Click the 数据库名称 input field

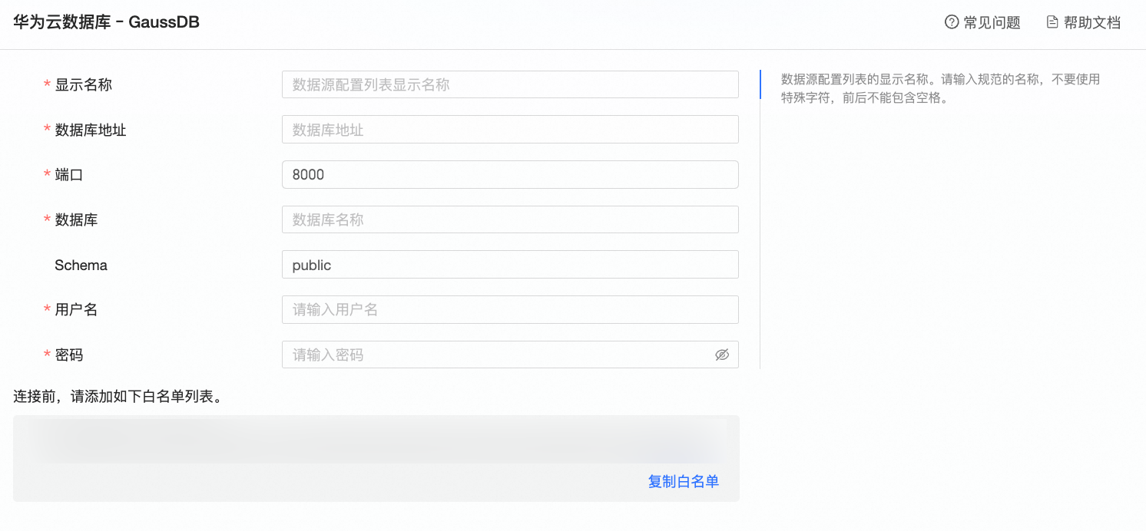point(510,219)
